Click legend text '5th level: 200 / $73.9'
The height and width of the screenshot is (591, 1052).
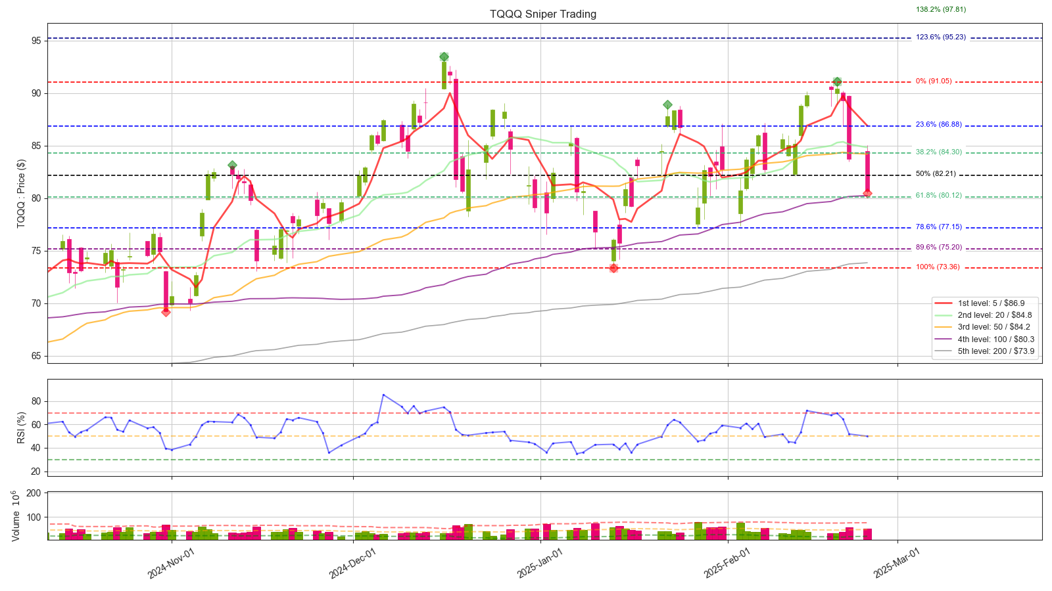click(996, 351)
